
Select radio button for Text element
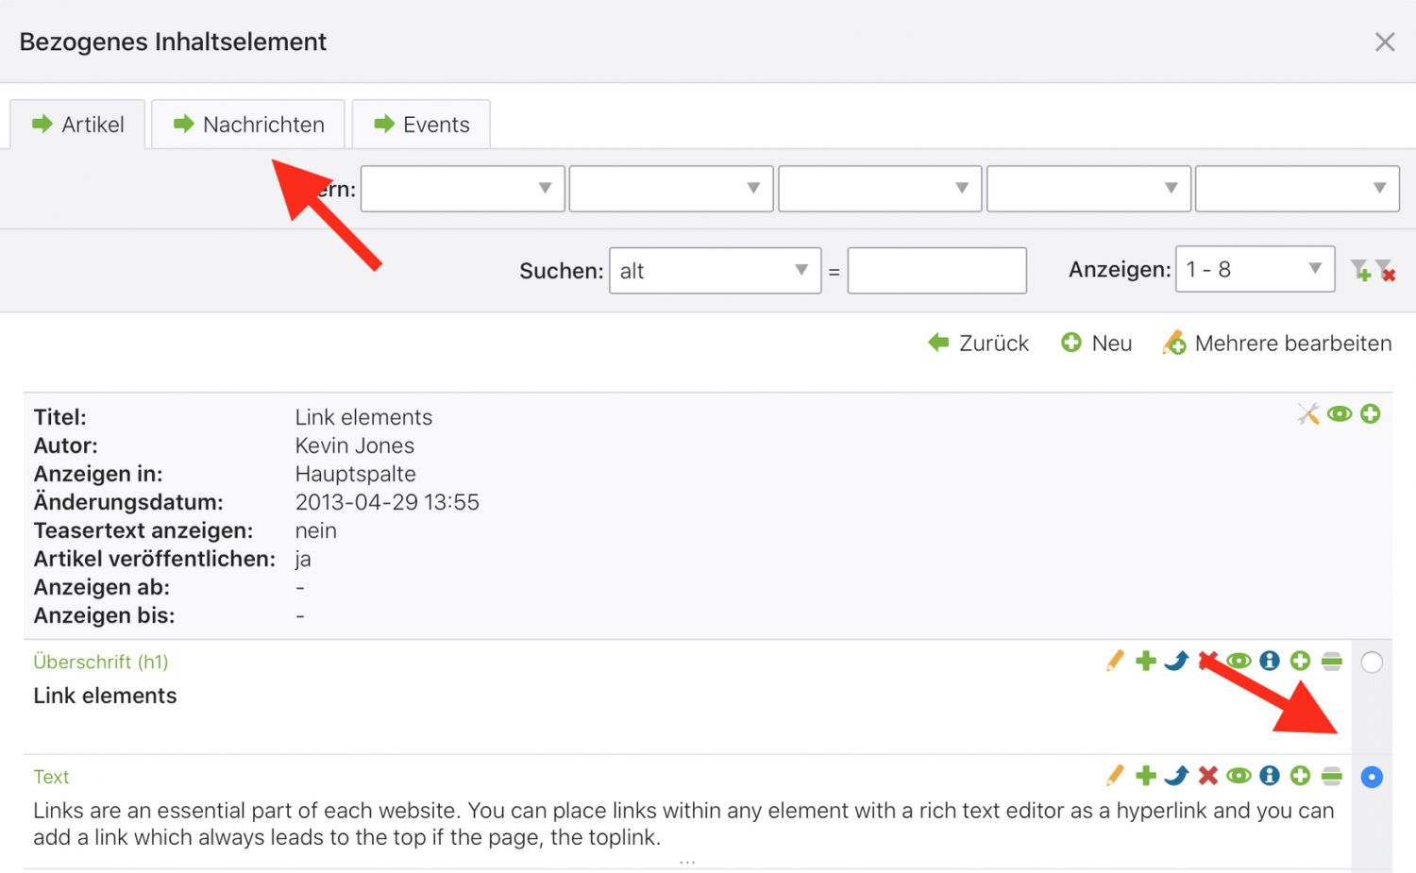click(1372, 777)
